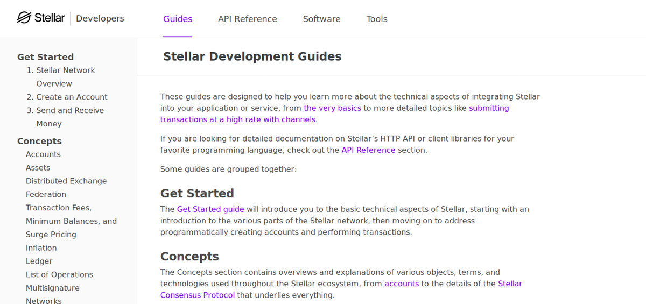Screen dimensions: 646x304
Task: Open Multisignature concept page
Action: tap(53, 288)
